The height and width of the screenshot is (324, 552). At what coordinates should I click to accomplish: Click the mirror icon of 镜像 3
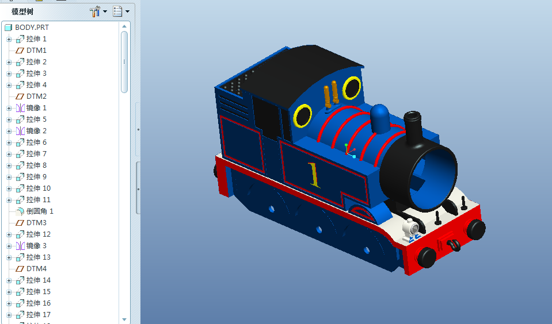pos(20,246)
